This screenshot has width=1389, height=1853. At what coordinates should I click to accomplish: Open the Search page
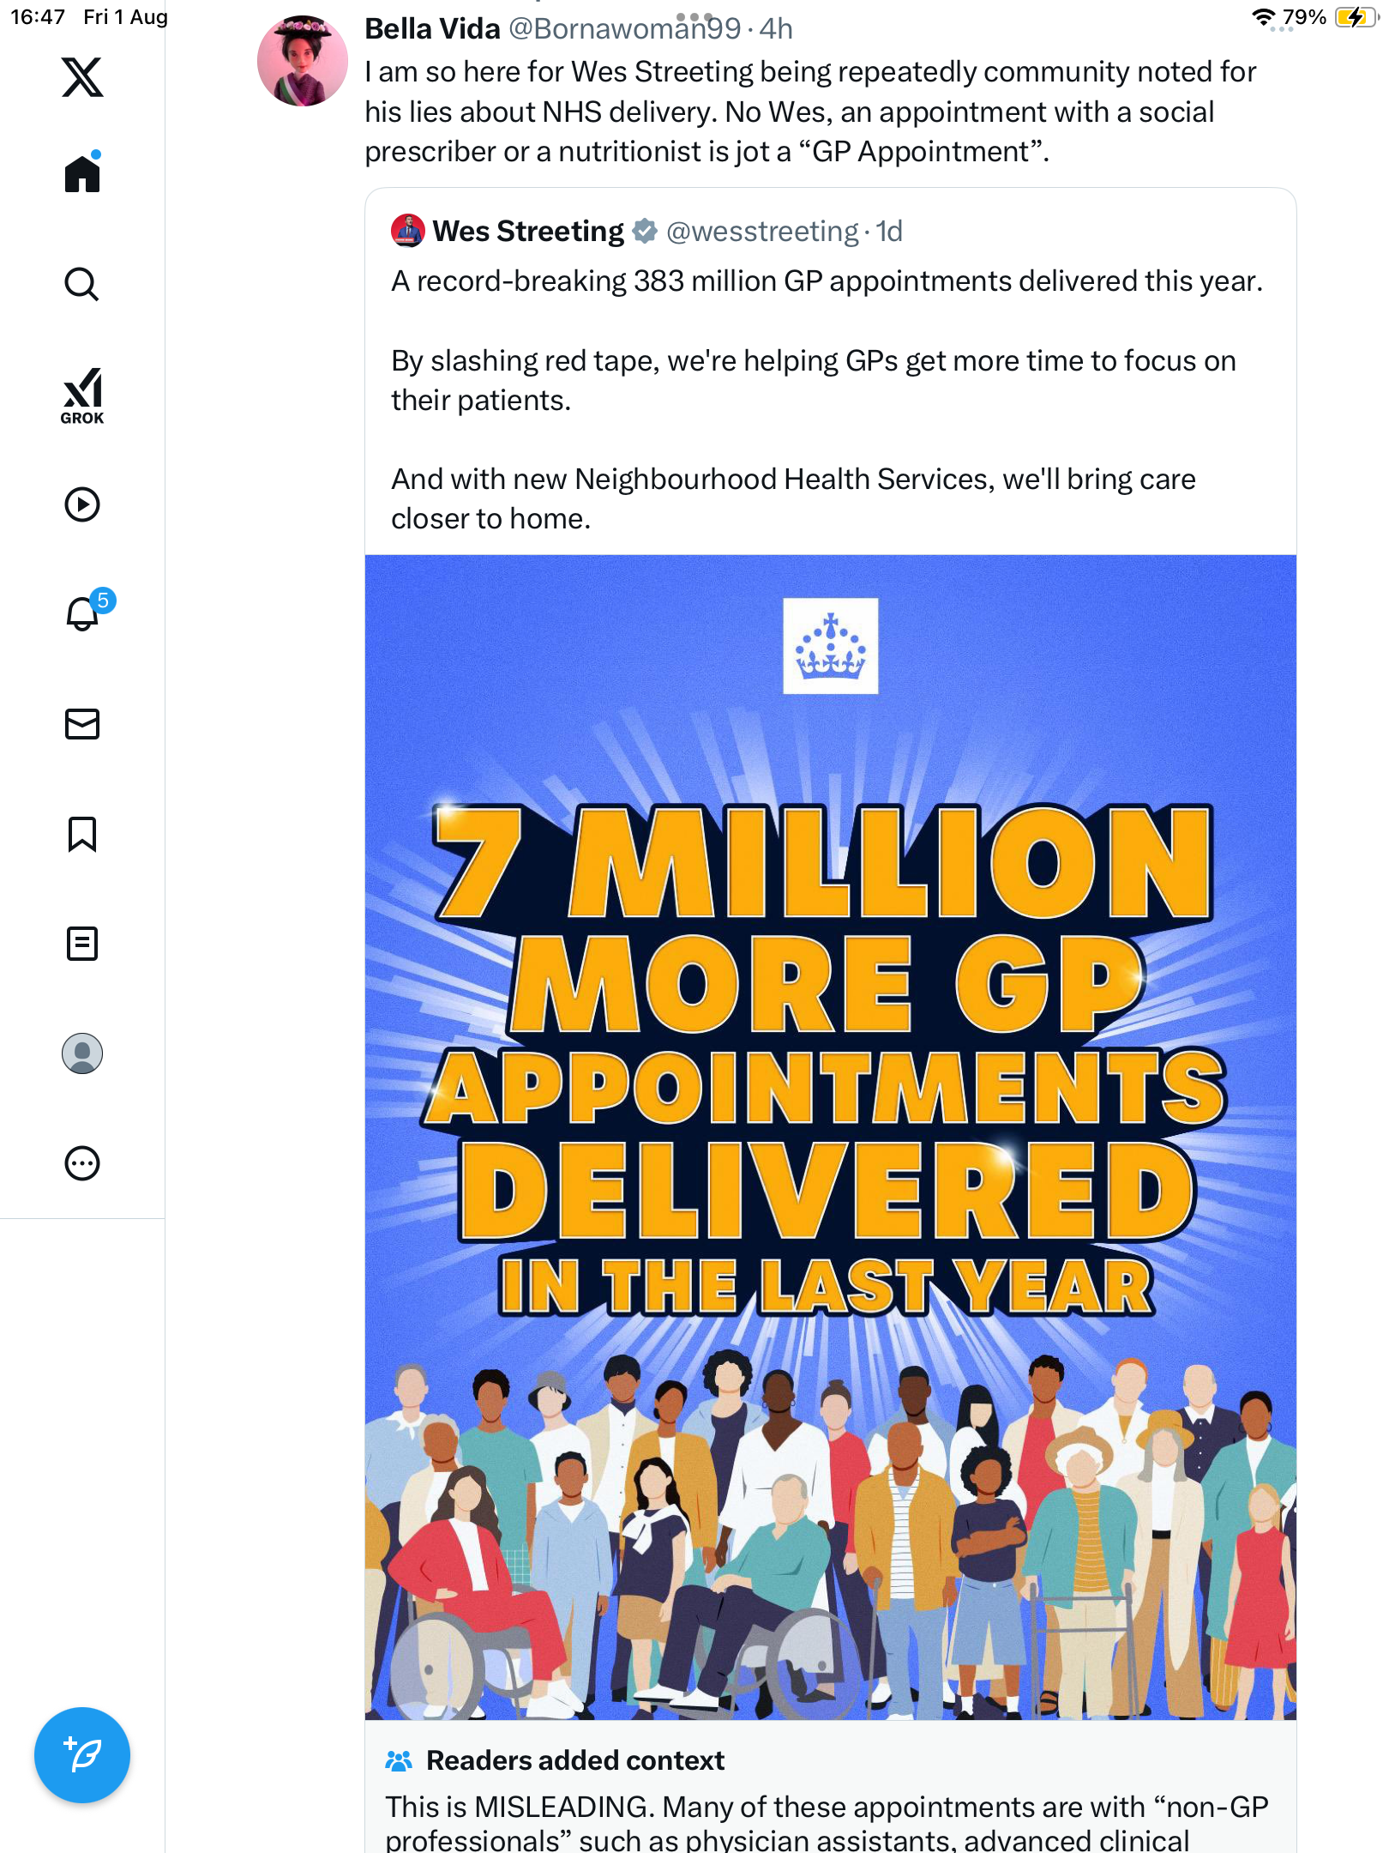pyautogui.click(x=82, y=284)
